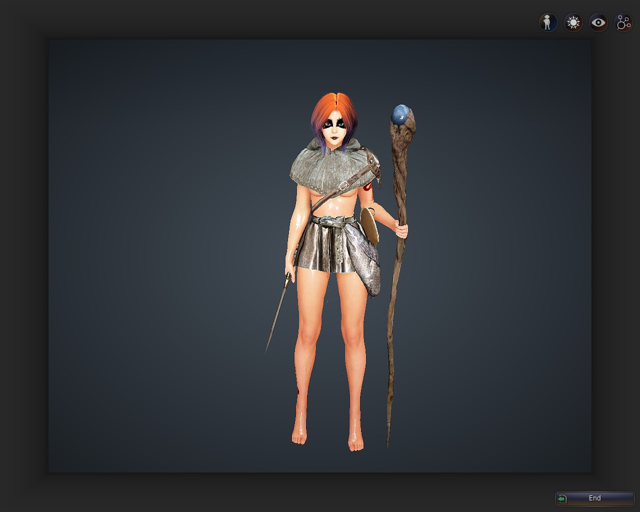Click the leather strap buckle on chest
Viewport: 640px width, 512px height.
343,186
